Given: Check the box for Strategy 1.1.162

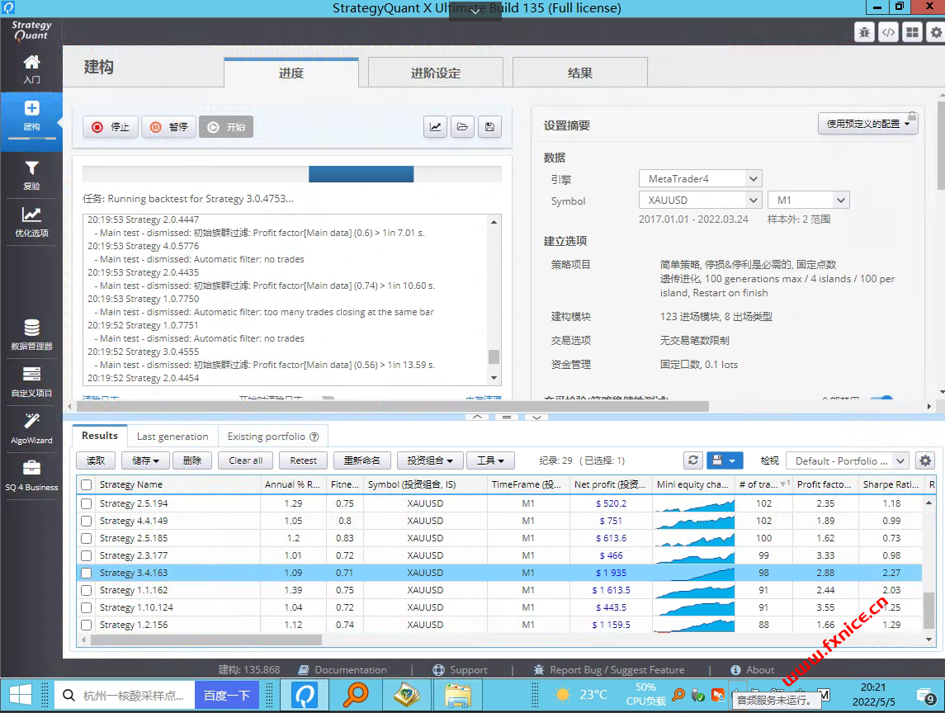Looking at the screenshot, I should (x=86, y=590).
